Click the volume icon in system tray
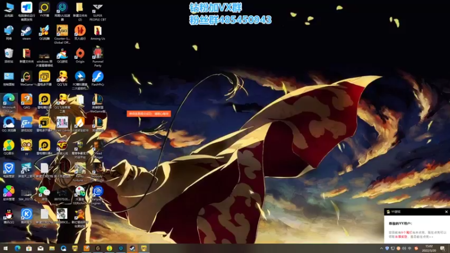This screenshot has width=450, height=253. pyautogui.click(x=404, y=249)
